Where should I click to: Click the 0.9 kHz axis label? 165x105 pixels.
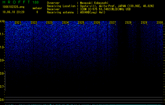[x=2, y=60]
